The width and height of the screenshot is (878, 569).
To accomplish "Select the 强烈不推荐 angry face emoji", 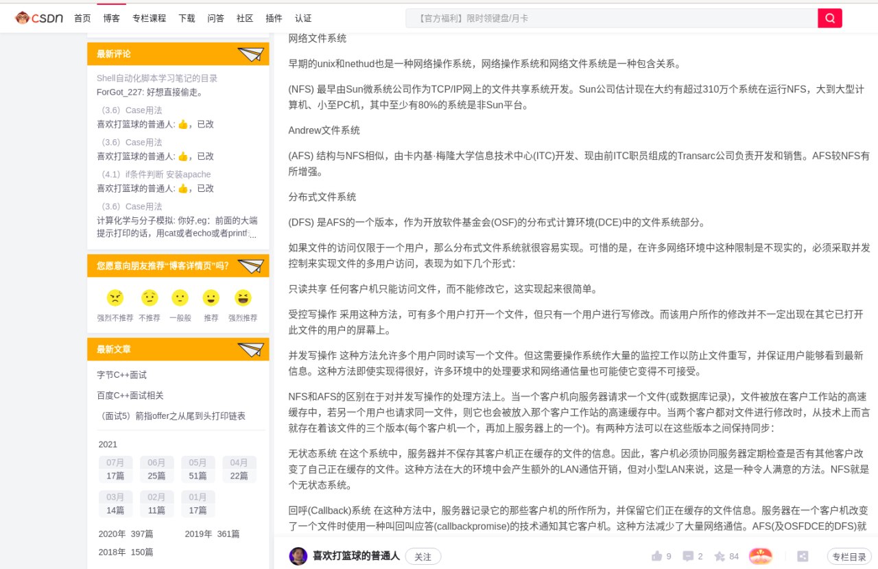I will pyautogui.click(x=115, y=298).
